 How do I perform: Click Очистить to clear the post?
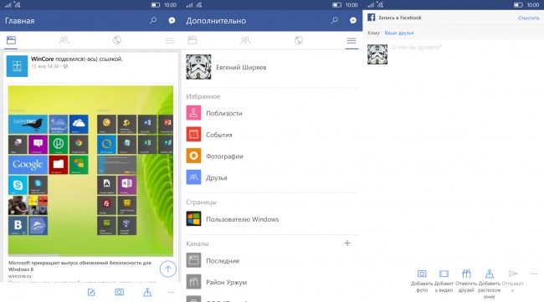[x=528, y=18]
